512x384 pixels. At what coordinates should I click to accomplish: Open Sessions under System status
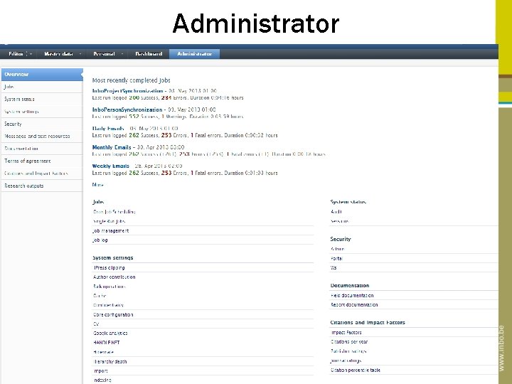[x=340, y=221]
